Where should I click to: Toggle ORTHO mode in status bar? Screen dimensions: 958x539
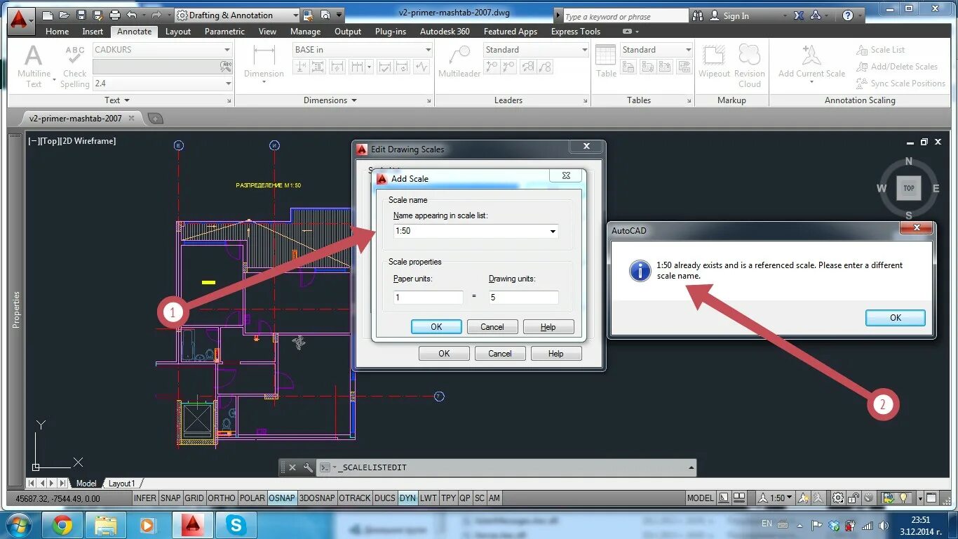click(x=222, y=498)
